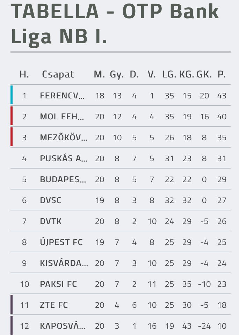The image size is (239, 335).
Task: Click the purple marker beside position 11
Action: click(x=12, y=304)
